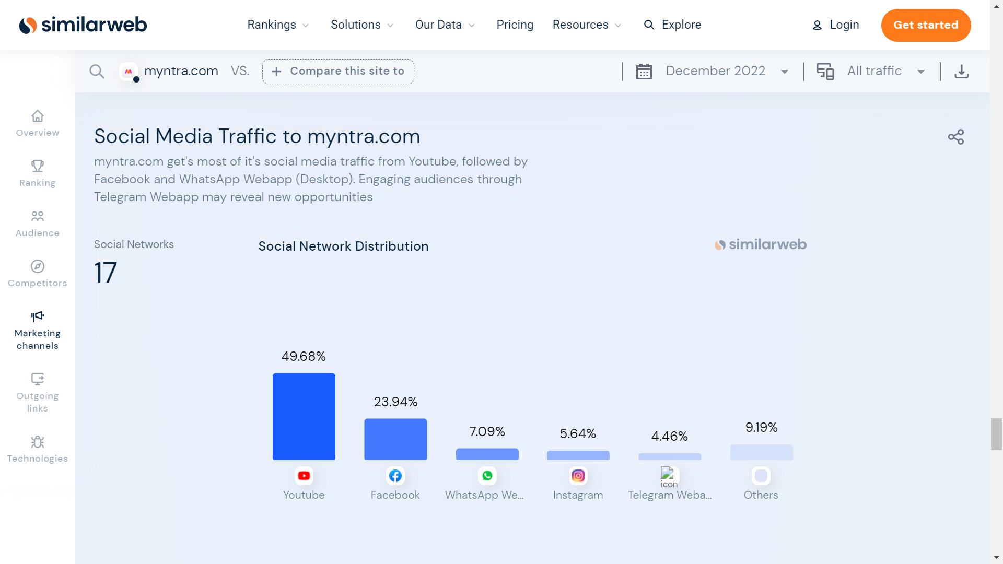Share the Social Media Traffic section
This screenshot has height=564, width=1003.
tap(955, 137)
